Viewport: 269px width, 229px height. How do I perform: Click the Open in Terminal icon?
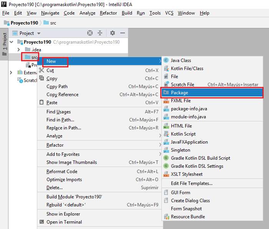[x=42, y=222]
